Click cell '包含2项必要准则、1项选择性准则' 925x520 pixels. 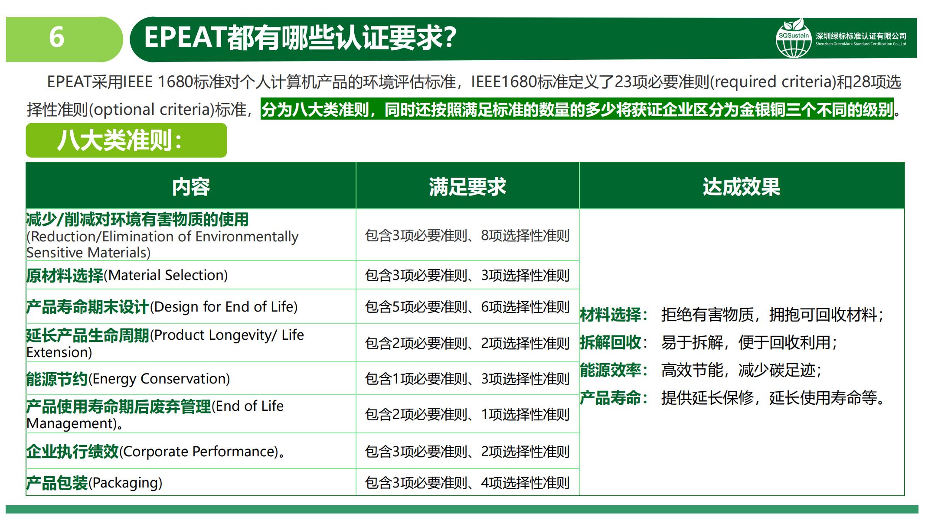click(467, 414)
